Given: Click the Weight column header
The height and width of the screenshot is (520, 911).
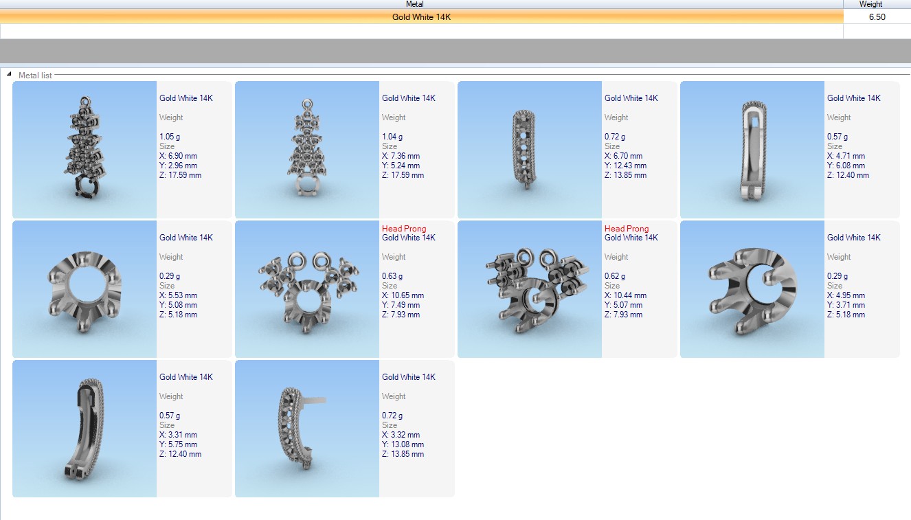Looking at the screenshot, I should point(870,4).
